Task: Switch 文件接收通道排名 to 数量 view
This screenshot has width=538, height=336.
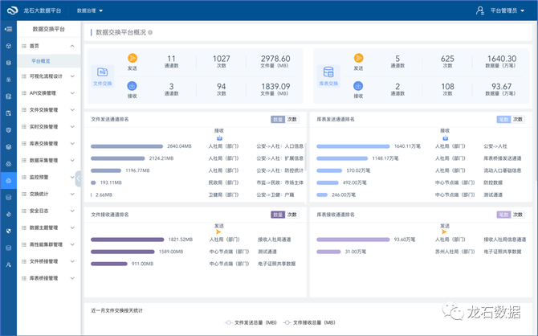Action: 278,215
